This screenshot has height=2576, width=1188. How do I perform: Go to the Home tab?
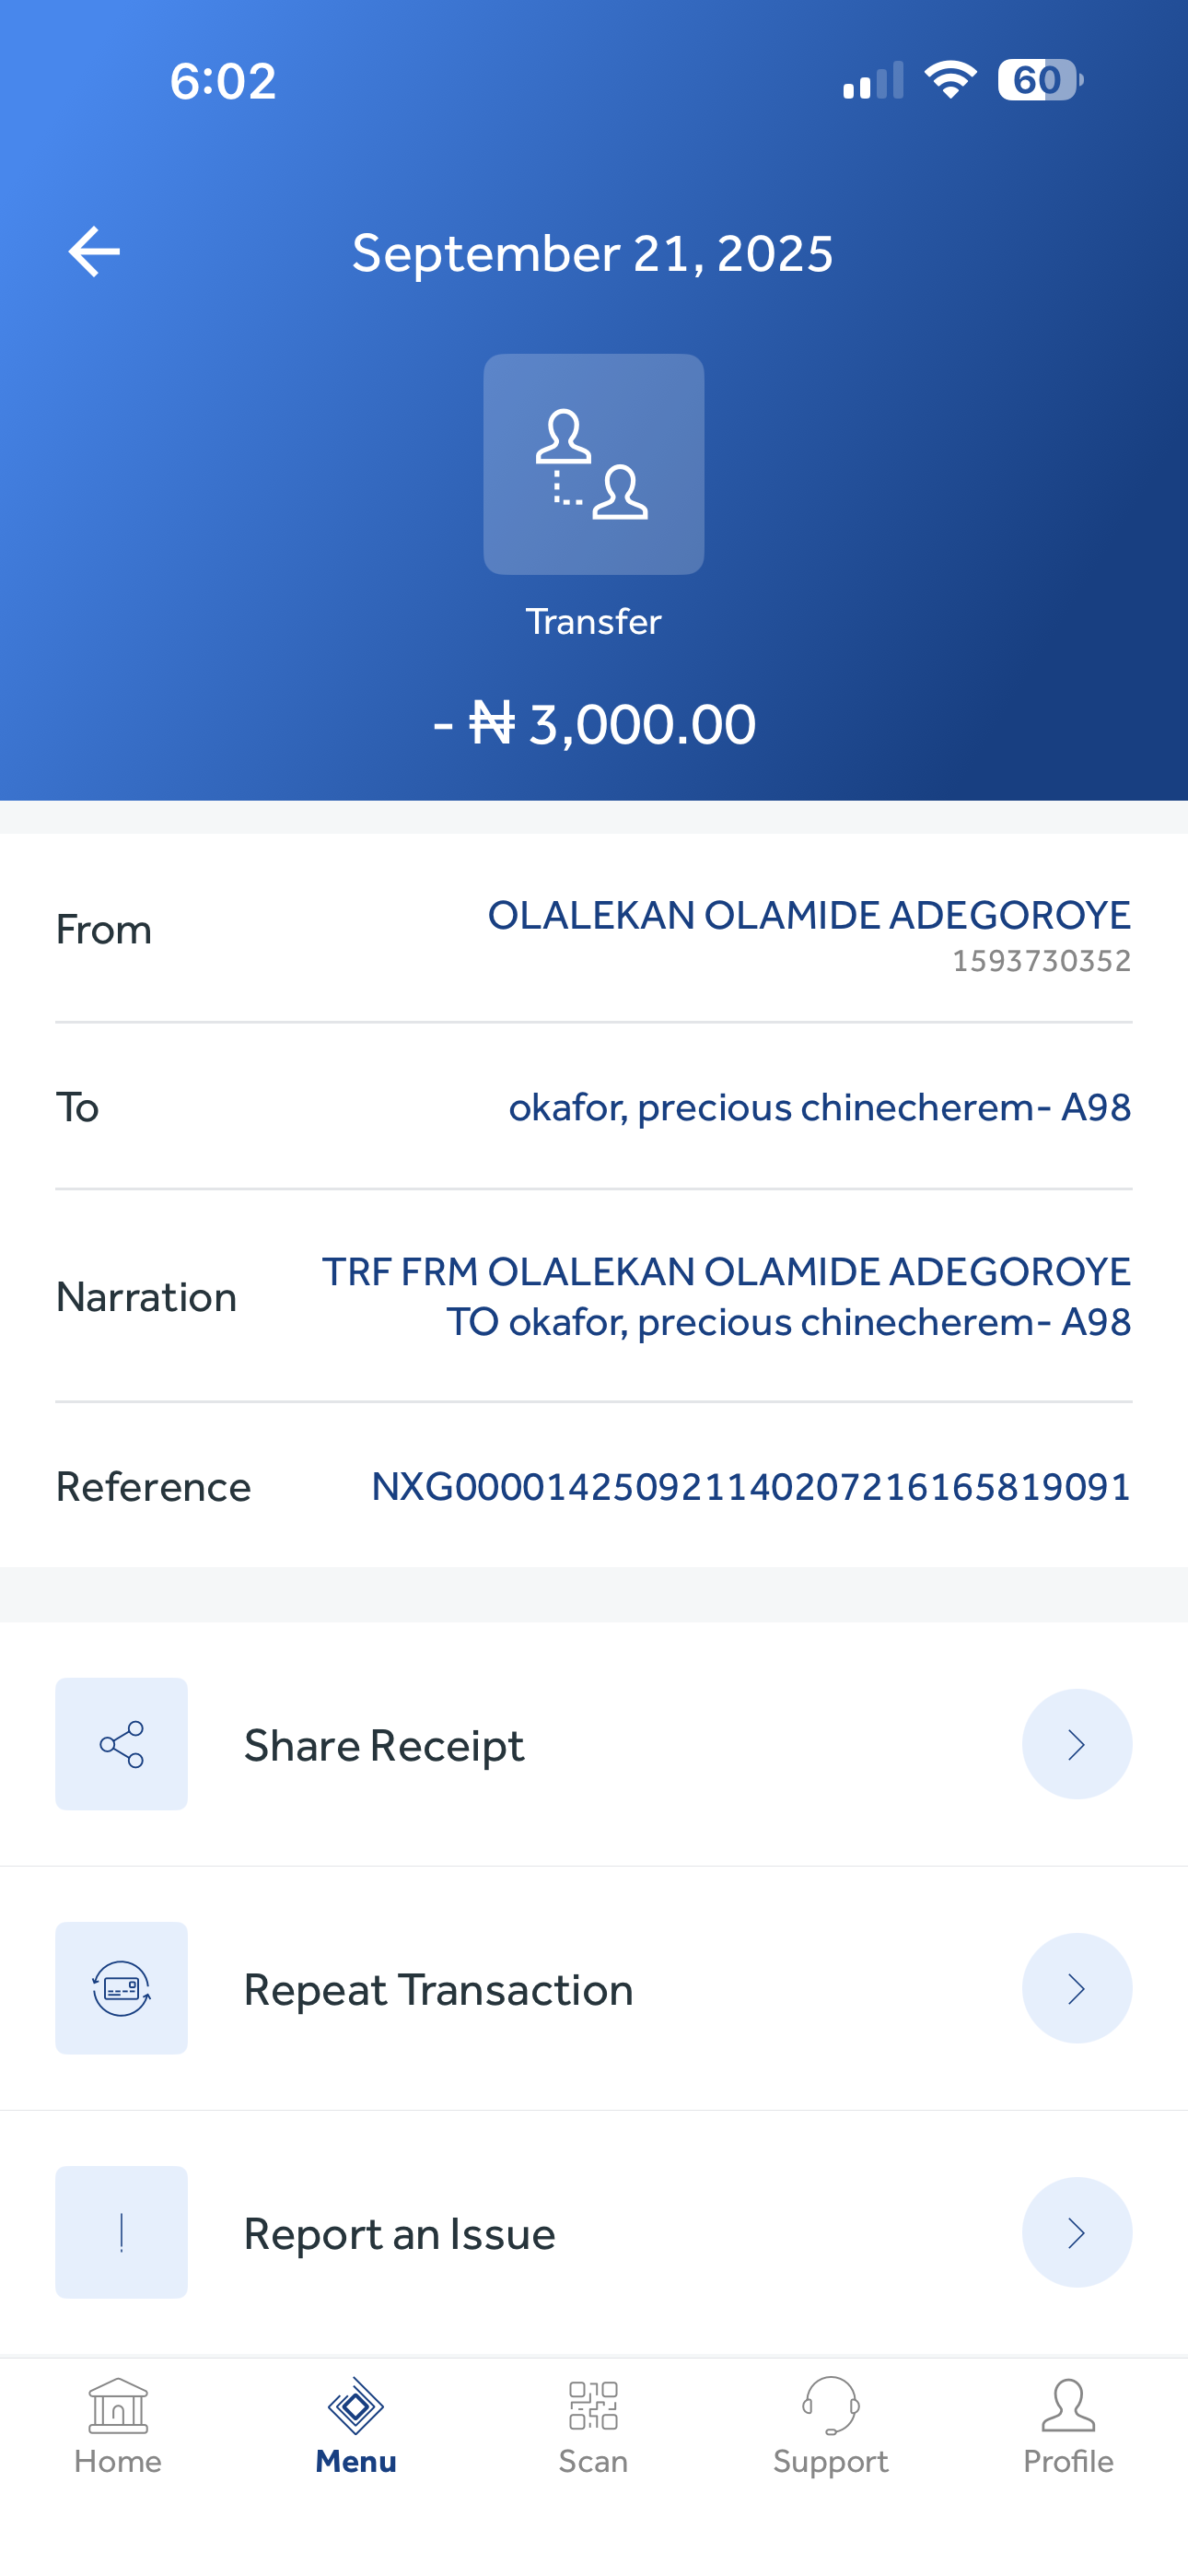coord(118,2426)
